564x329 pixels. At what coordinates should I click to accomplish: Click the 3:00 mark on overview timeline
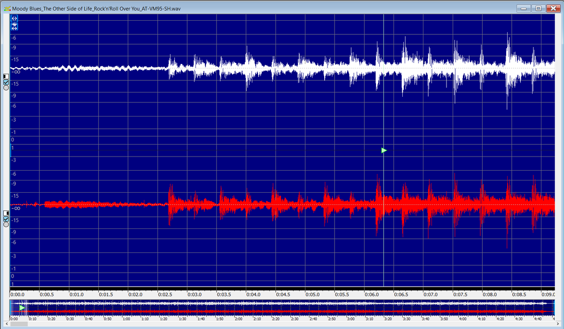(x=351, y=319)
